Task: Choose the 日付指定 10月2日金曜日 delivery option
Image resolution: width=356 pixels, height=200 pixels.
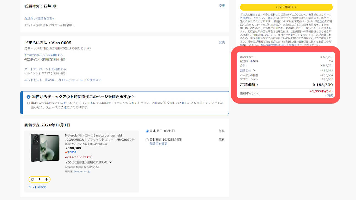Action: point(147,140)
